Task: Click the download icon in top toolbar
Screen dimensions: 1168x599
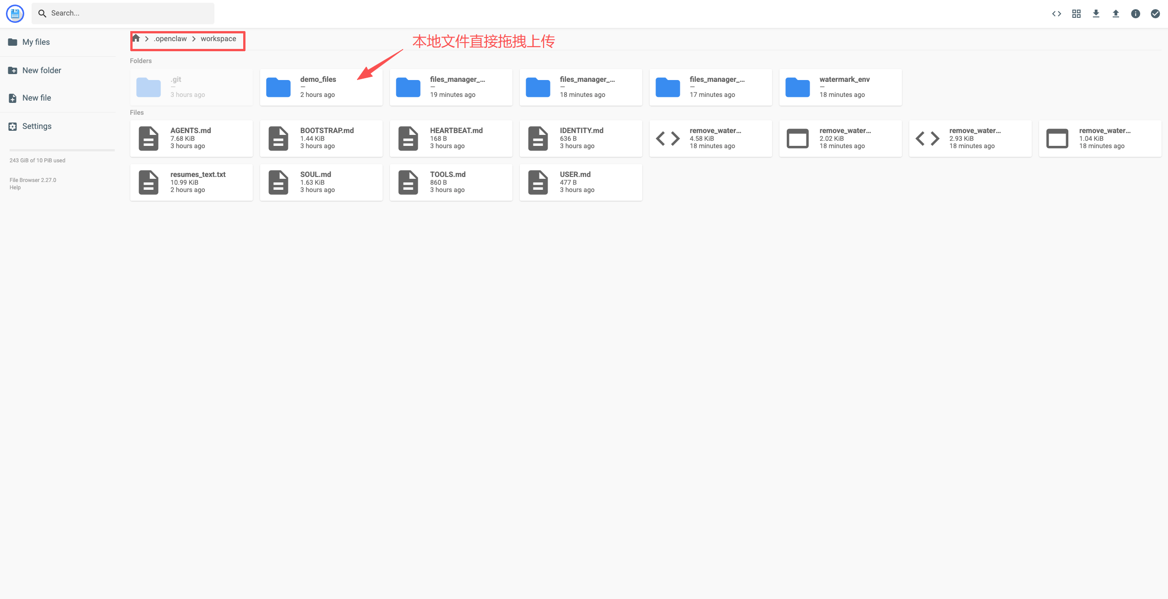Action: [1096, 14]
